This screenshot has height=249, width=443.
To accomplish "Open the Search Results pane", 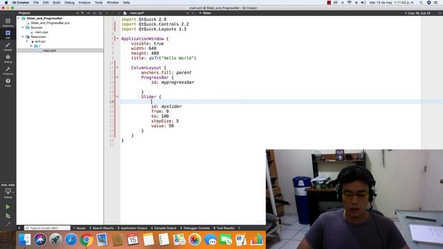I will click(x=102, y=228).
